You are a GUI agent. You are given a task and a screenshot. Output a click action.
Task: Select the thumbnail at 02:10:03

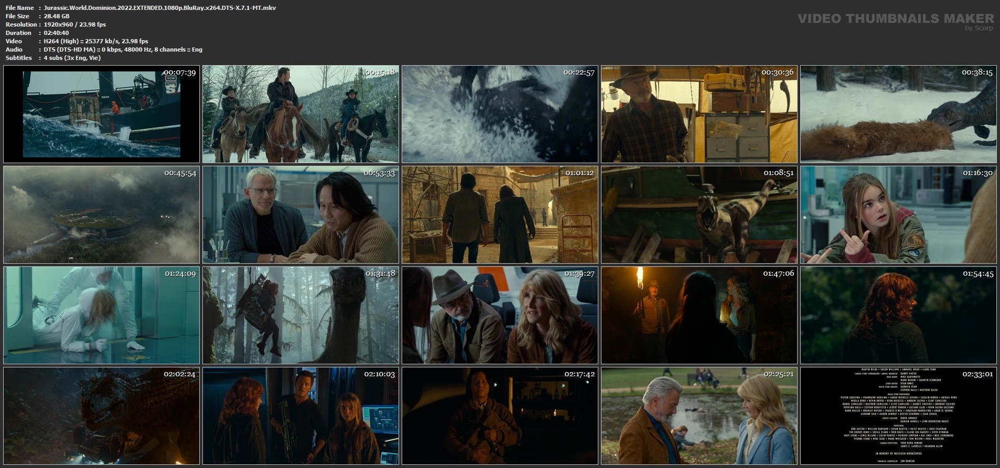tap(301, 416)
